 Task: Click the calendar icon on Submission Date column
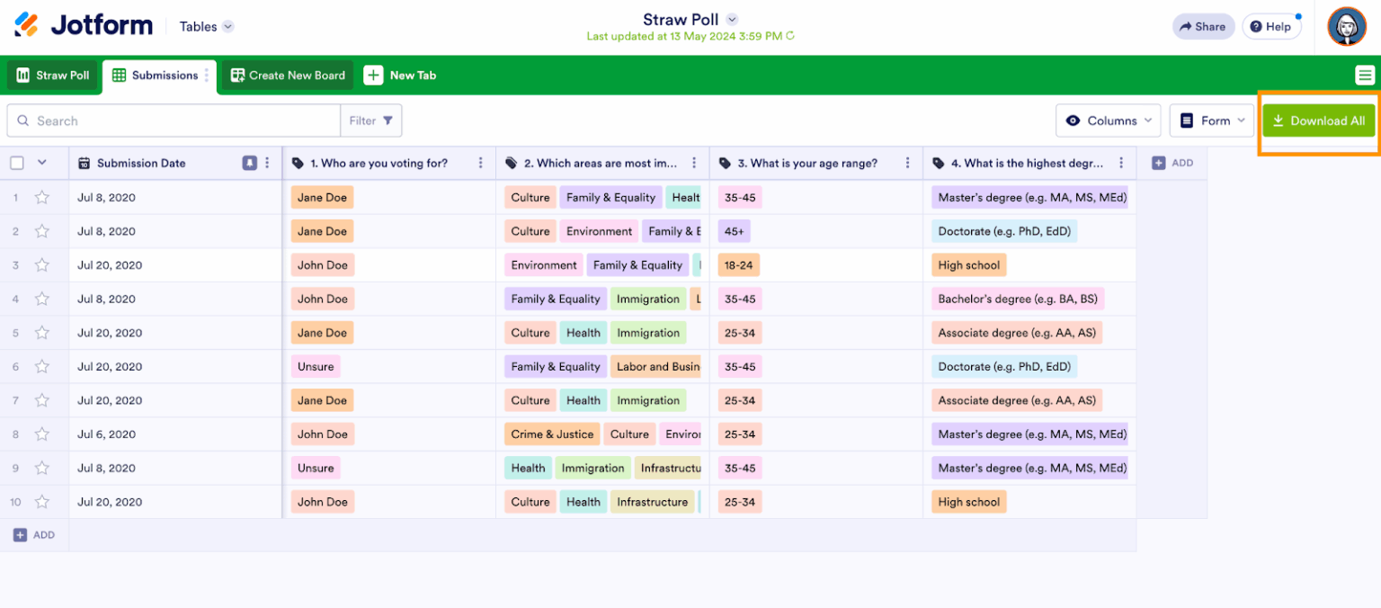tap(84, 163)
